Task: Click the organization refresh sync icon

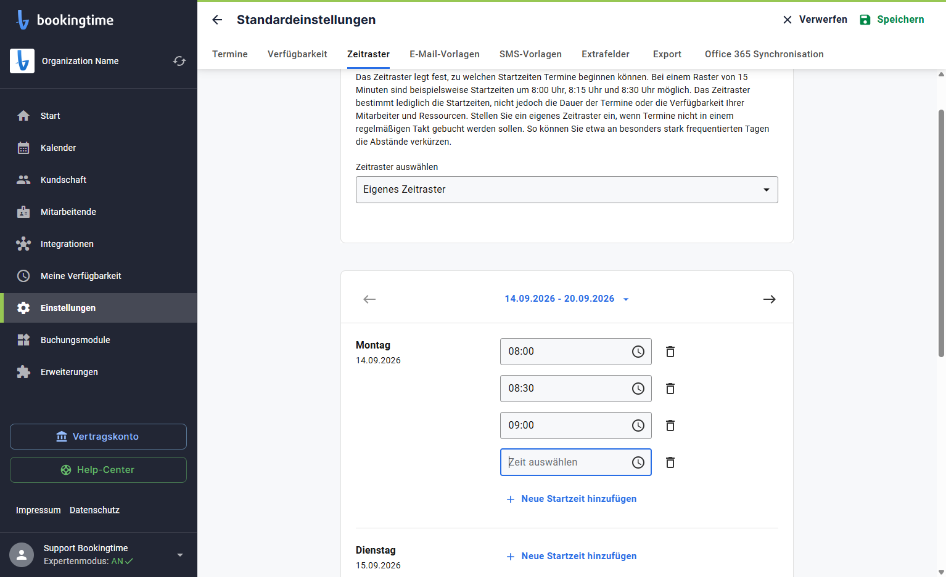Action: coord(179,61)
